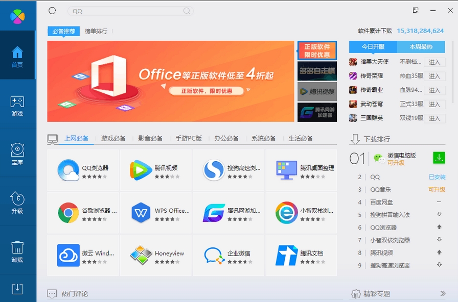Image resolution: width=458 pixels, height=302 pixels.
Task: Select the 多多自走棋 banner thumbnail
Action: [317, 71]
